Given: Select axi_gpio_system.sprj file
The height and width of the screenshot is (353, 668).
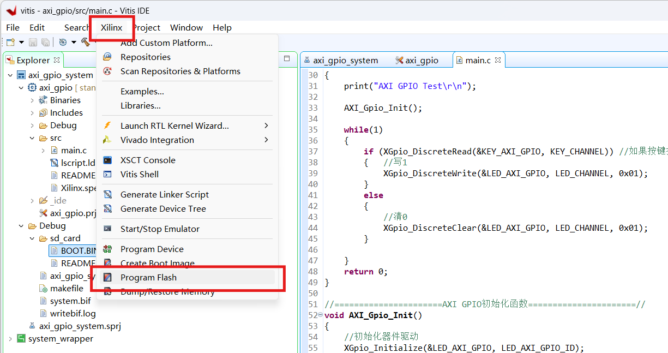Looking at the screenshot, I should (80, 326).
